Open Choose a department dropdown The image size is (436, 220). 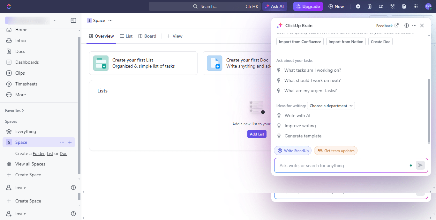[x=331, y=106]
